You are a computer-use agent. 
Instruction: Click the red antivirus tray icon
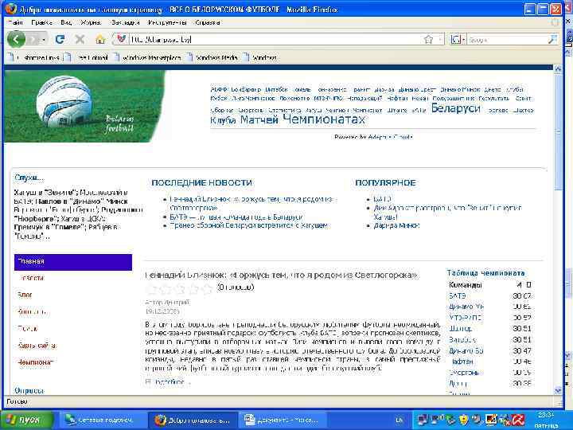click(x=519, y=420)
